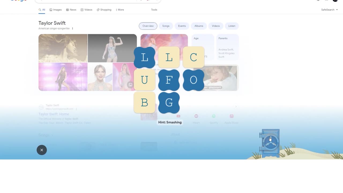Select the Videos chip in knowledge panel
The width and height of the screenshot is (343, 193).
point(216,26)
